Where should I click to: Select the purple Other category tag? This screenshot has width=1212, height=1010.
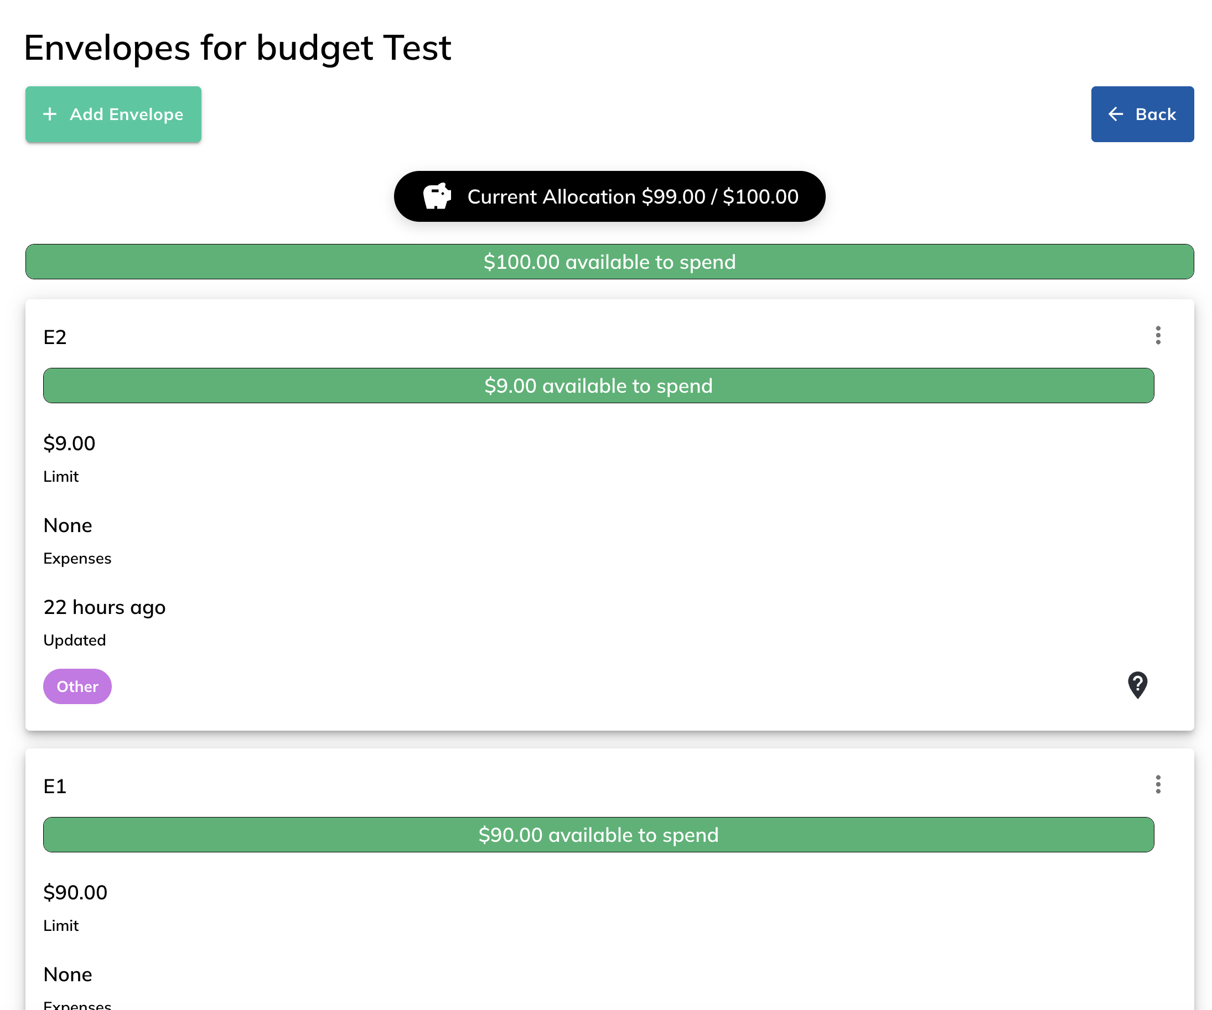[77, 686]
